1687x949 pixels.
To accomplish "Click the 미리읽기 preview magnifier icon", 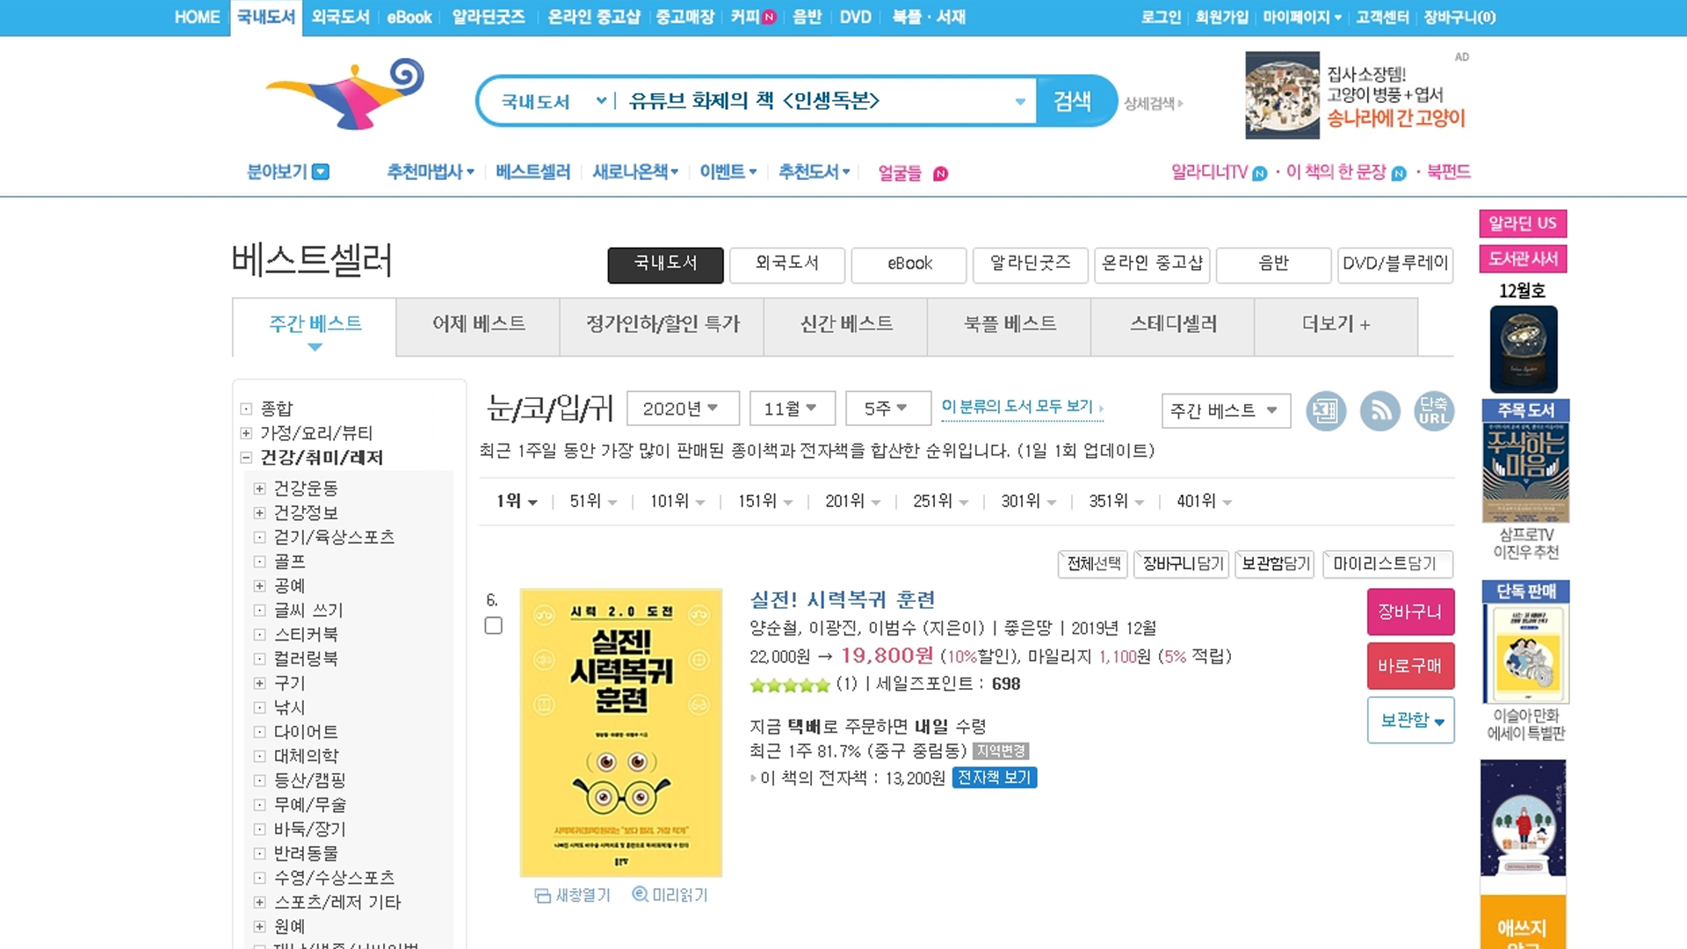I will pyautogui.click(x=640, y=895).
